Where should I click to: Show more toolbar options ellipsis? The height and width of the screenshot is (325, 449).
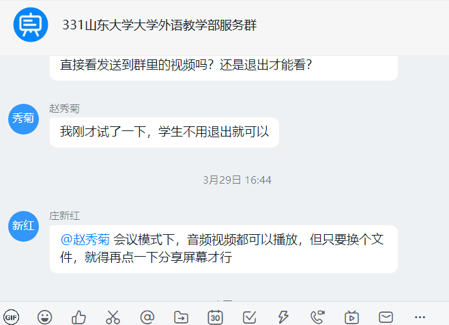point(420,317)
